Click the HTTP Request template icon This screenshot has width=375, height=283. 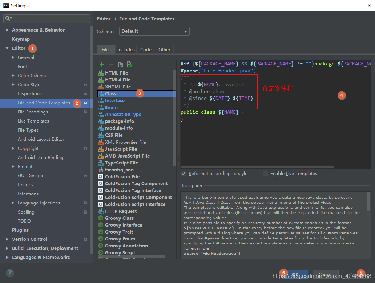click(x=101, y=211)
